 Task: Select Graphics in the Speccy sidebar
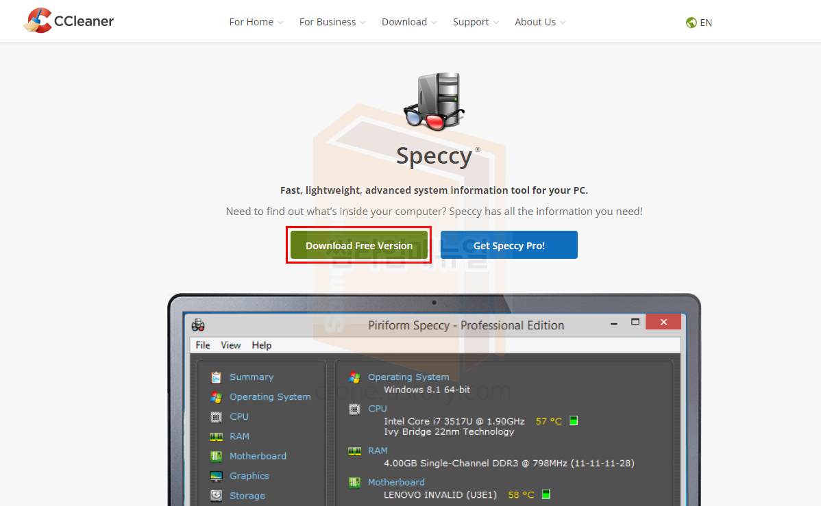pos(249,476)
